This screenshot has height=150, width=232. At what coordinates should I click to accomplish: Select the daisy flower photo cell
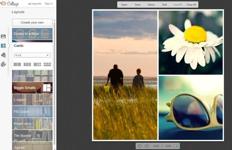tap(191, 43)
